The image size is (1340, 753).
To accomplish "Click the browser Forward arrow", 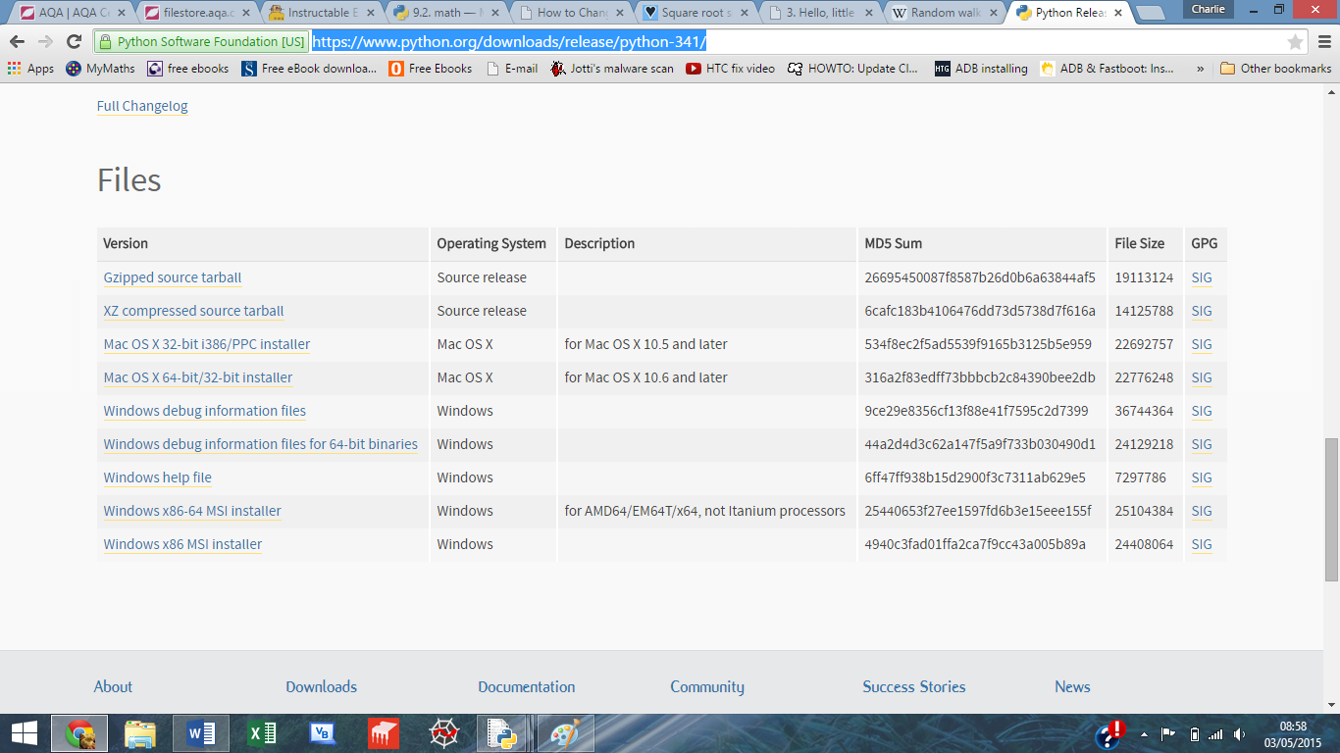I will pyautogui.click(x=45, y=41).
